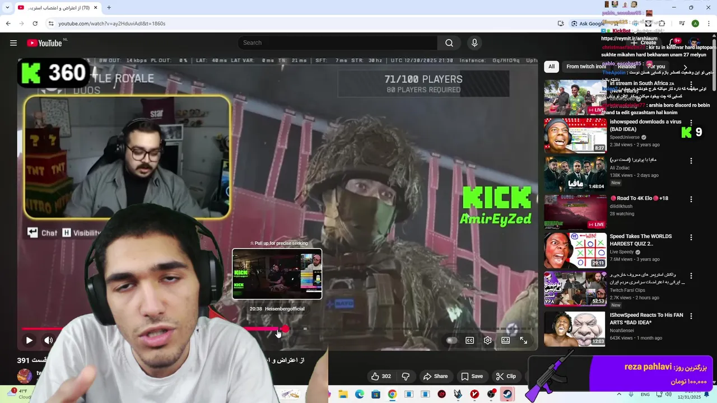Select the For you filter chip
This screenshot has height=403, width=717.
[x=656, y=67]
